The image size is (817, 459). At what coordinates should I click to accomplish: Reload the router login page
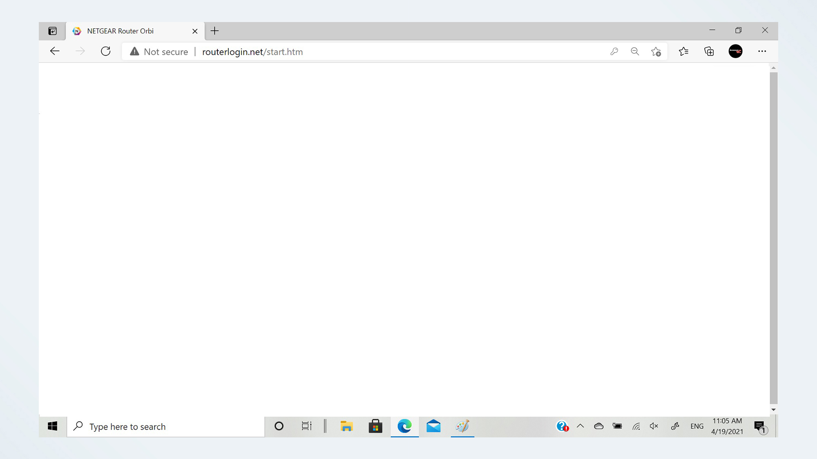coord(106,51)
